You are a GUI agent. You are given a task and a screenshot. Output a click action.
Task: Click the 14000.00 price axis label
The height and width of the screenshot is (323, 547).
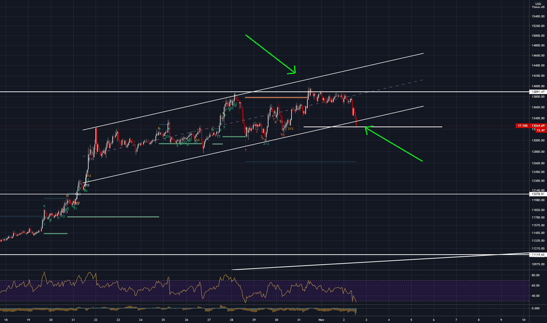pos(538,86)
